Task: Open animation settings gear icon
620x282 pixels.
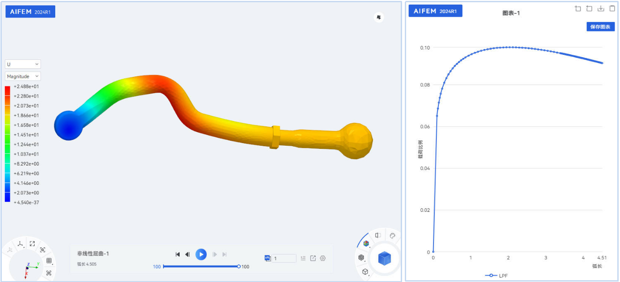Action: pyautogui.click(x=323, y=258)
